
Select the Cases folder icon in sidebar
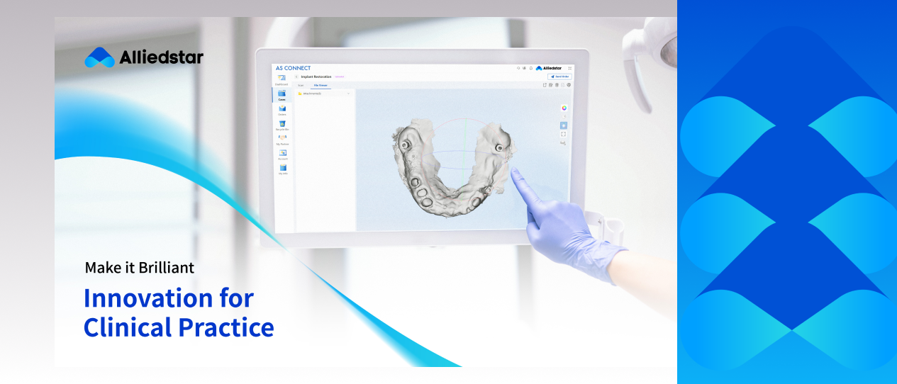[282, 94]
